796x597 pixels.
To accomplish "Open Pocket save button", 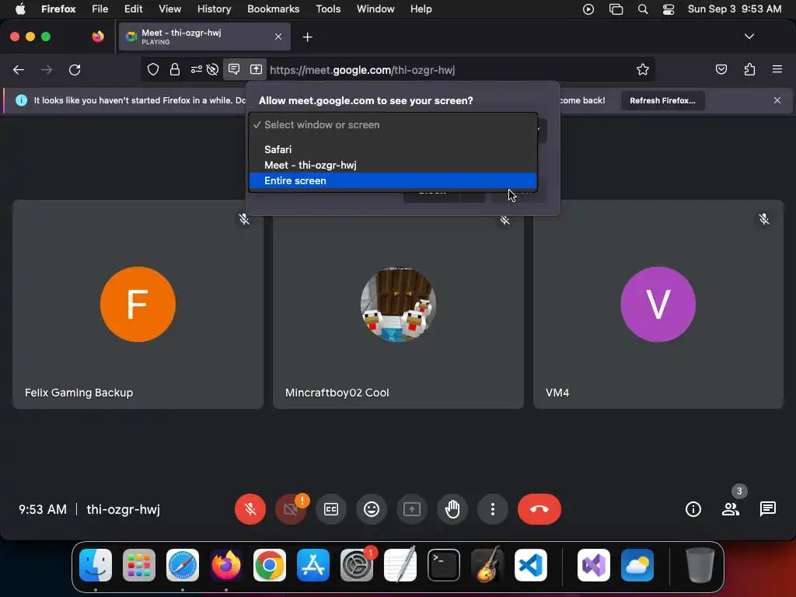I will point(721,69).
